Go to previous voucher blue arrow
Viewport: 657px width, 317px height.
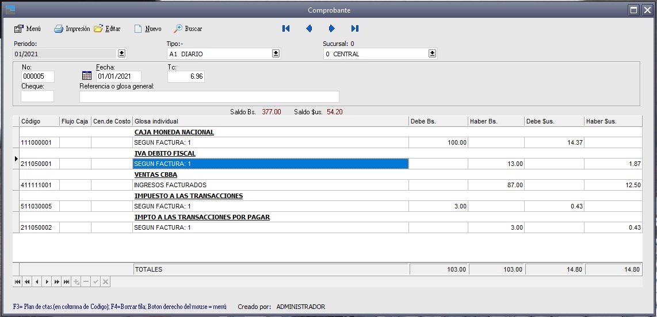(x=309, y=29)
